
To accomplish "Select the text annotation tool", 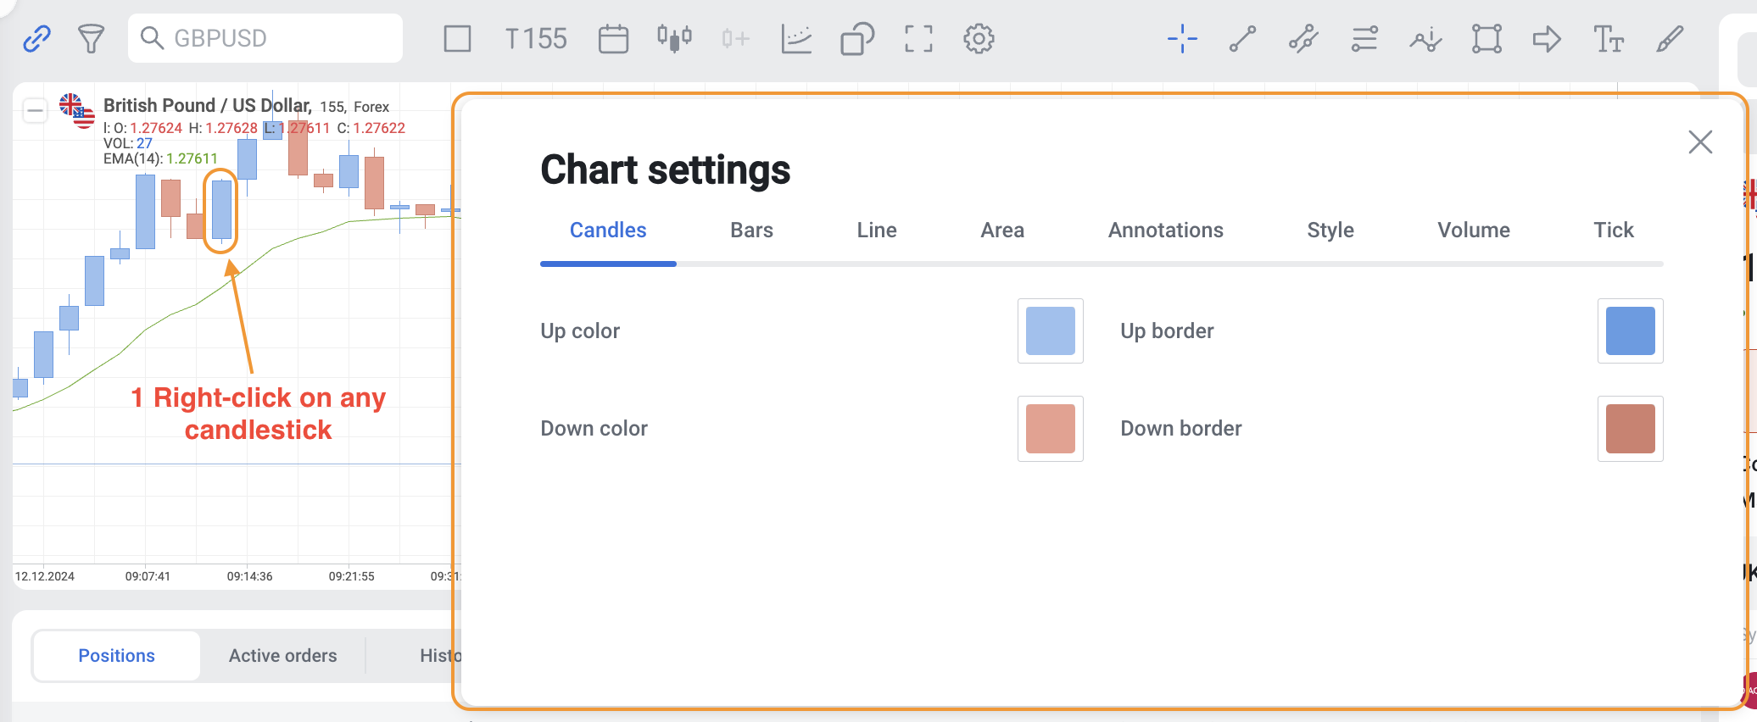I will click(1609, 38).
